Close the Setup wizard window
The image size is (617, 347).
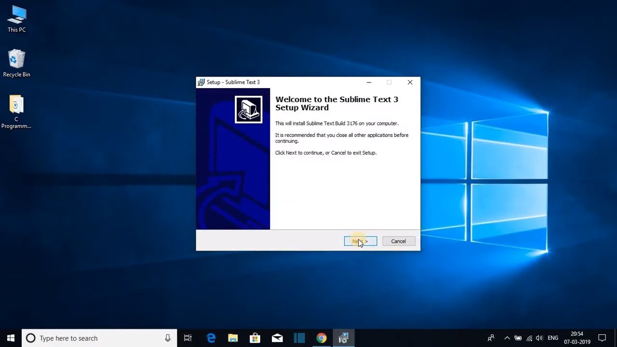410,82
